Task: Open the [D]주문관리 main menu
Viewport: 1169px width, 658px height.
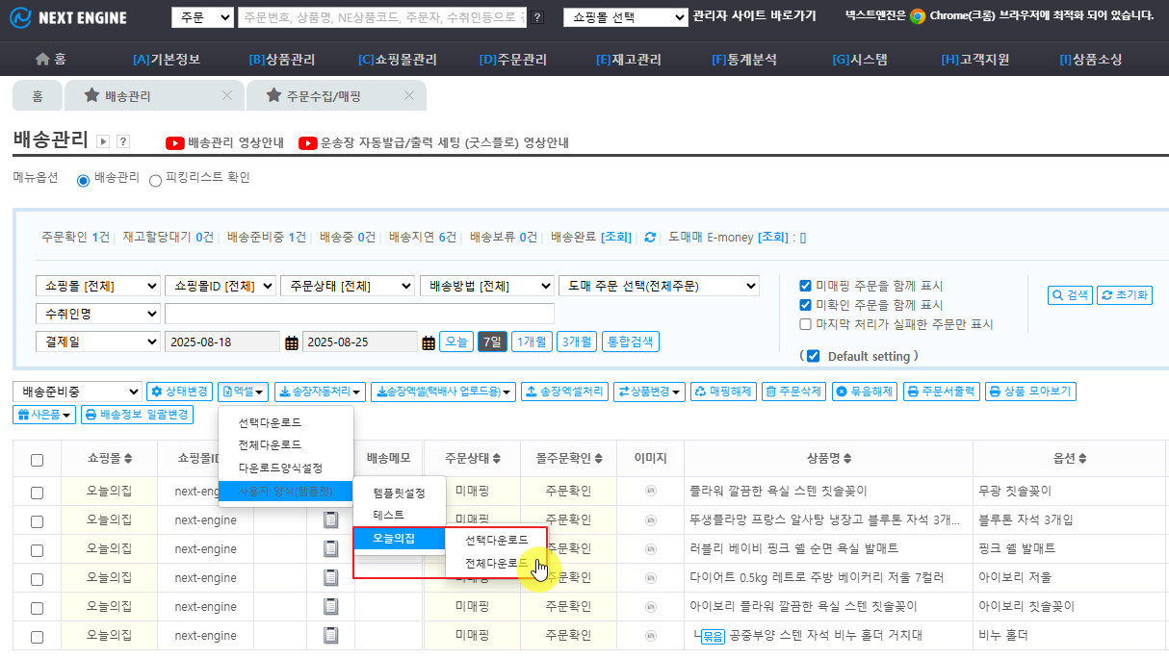Action: click(x=512, y=59)
